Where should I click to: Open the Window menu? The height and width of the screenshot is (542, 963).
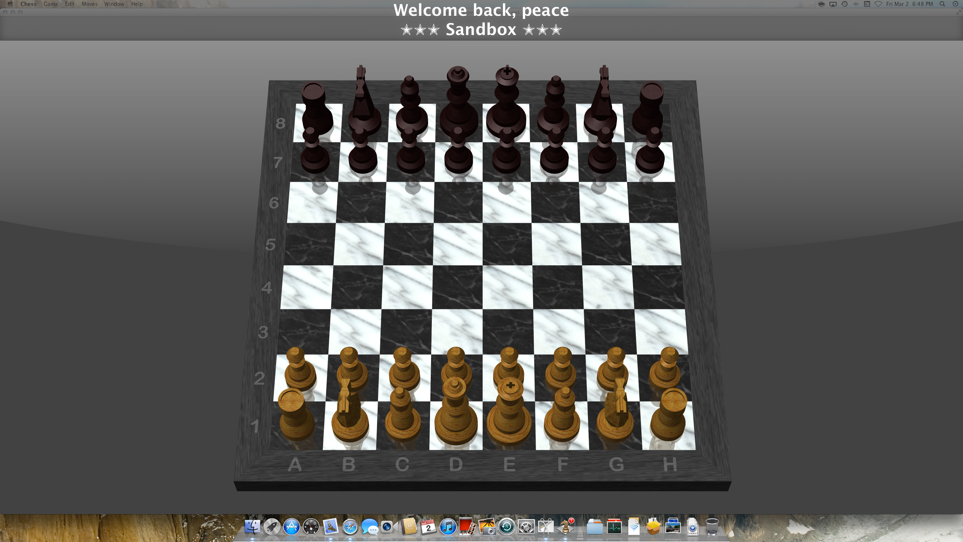114,4
